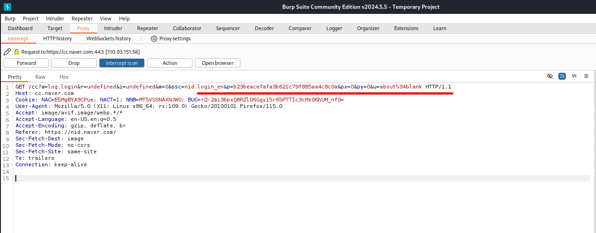Click the Host: cc.naver.com header line

(45, 93)
